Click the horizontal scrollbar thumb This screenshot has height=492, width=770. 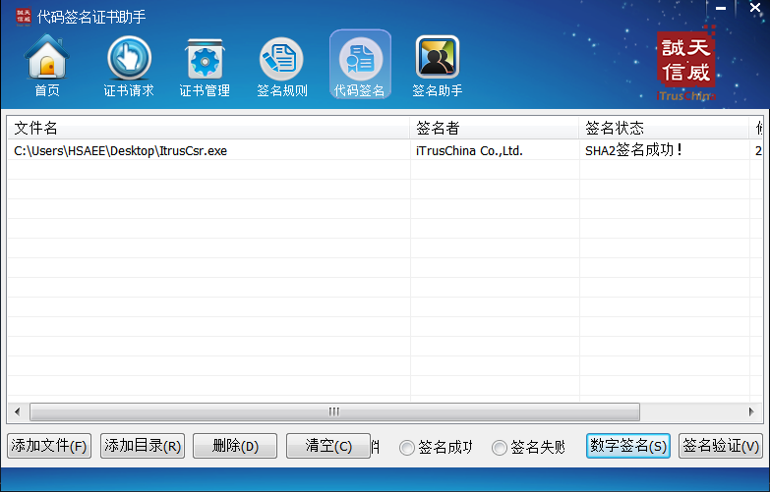[x=334, y=412]
